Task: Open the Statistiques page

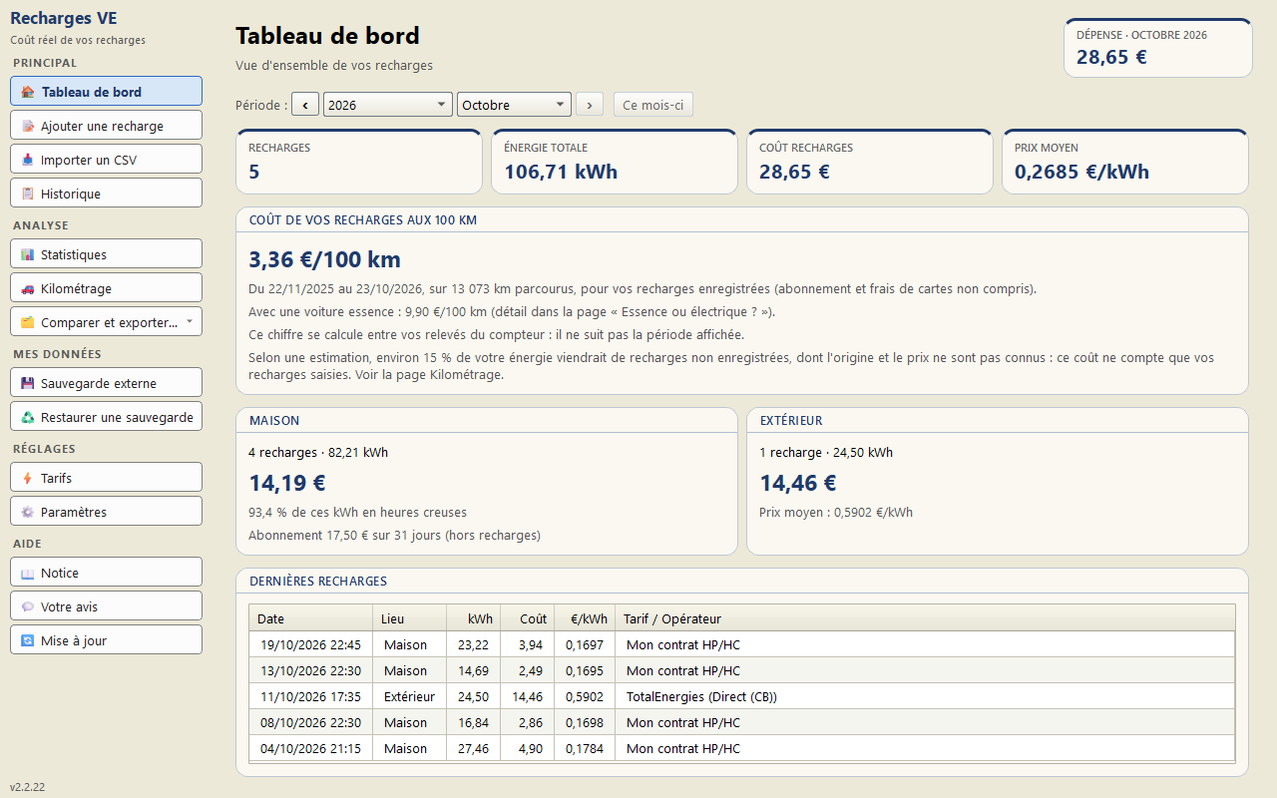Action: tap(106, 254)
